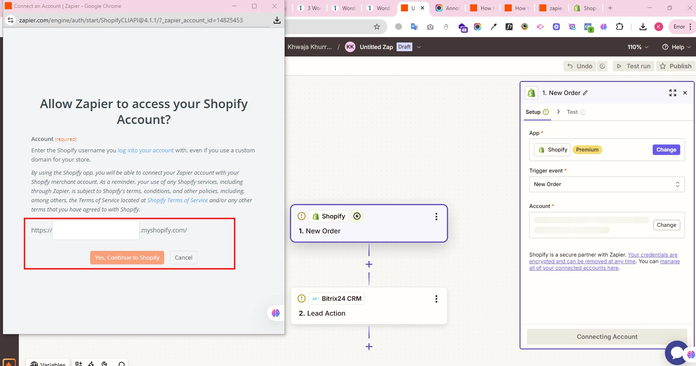Bookmark this page with the star icon
Image resolution: width=696 pixels, height=366 pixels.
pos(377,27)
